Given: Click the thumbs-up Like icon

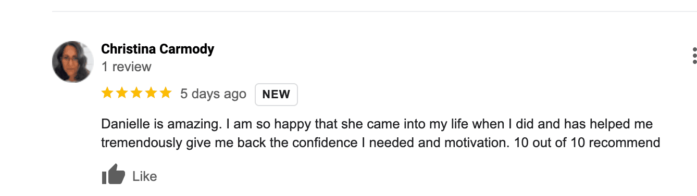Looking at the screenshot, I should pyautogui.click(x=113, y=175).
